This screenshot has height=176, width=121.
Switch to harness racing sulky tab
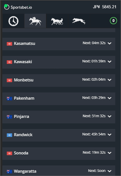click(x=57, y=21)
